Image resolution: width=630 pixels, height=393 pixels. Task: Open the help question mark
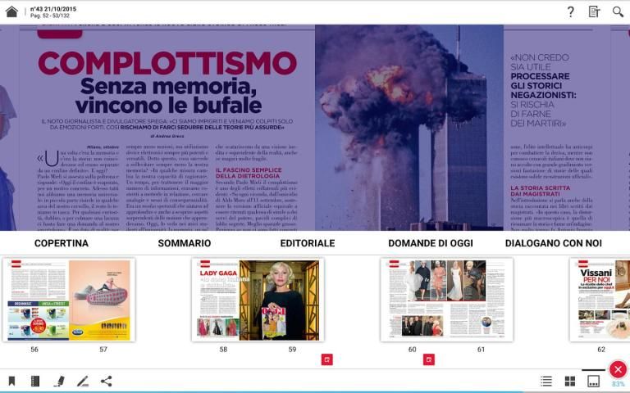(x=571, y=11)
